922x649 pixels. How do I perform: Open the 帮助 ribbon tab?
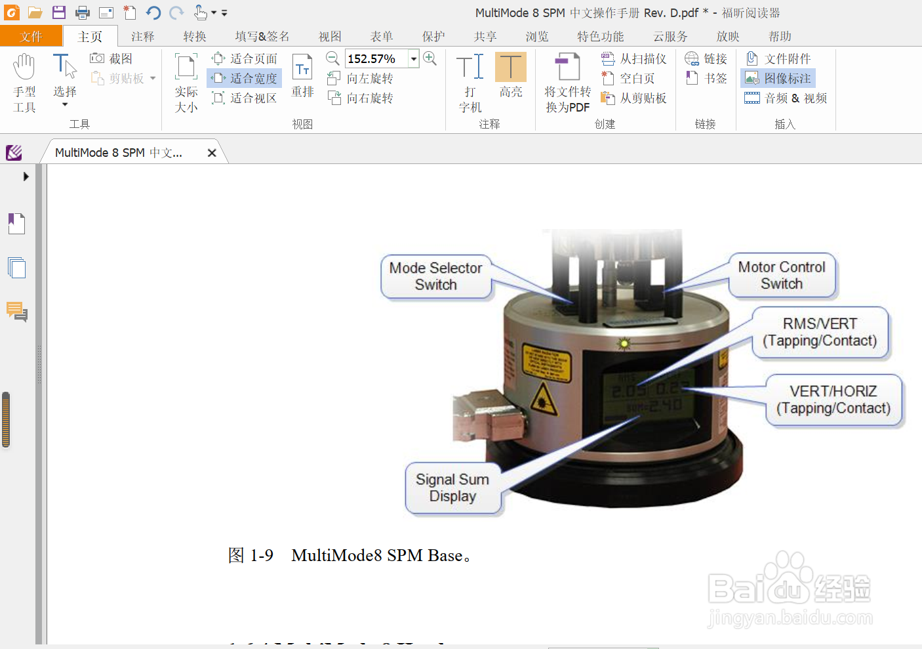pos(780,36)
